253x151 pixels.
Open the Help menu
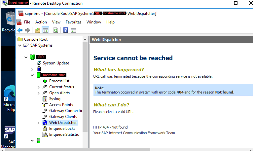[x=110, y=22]
